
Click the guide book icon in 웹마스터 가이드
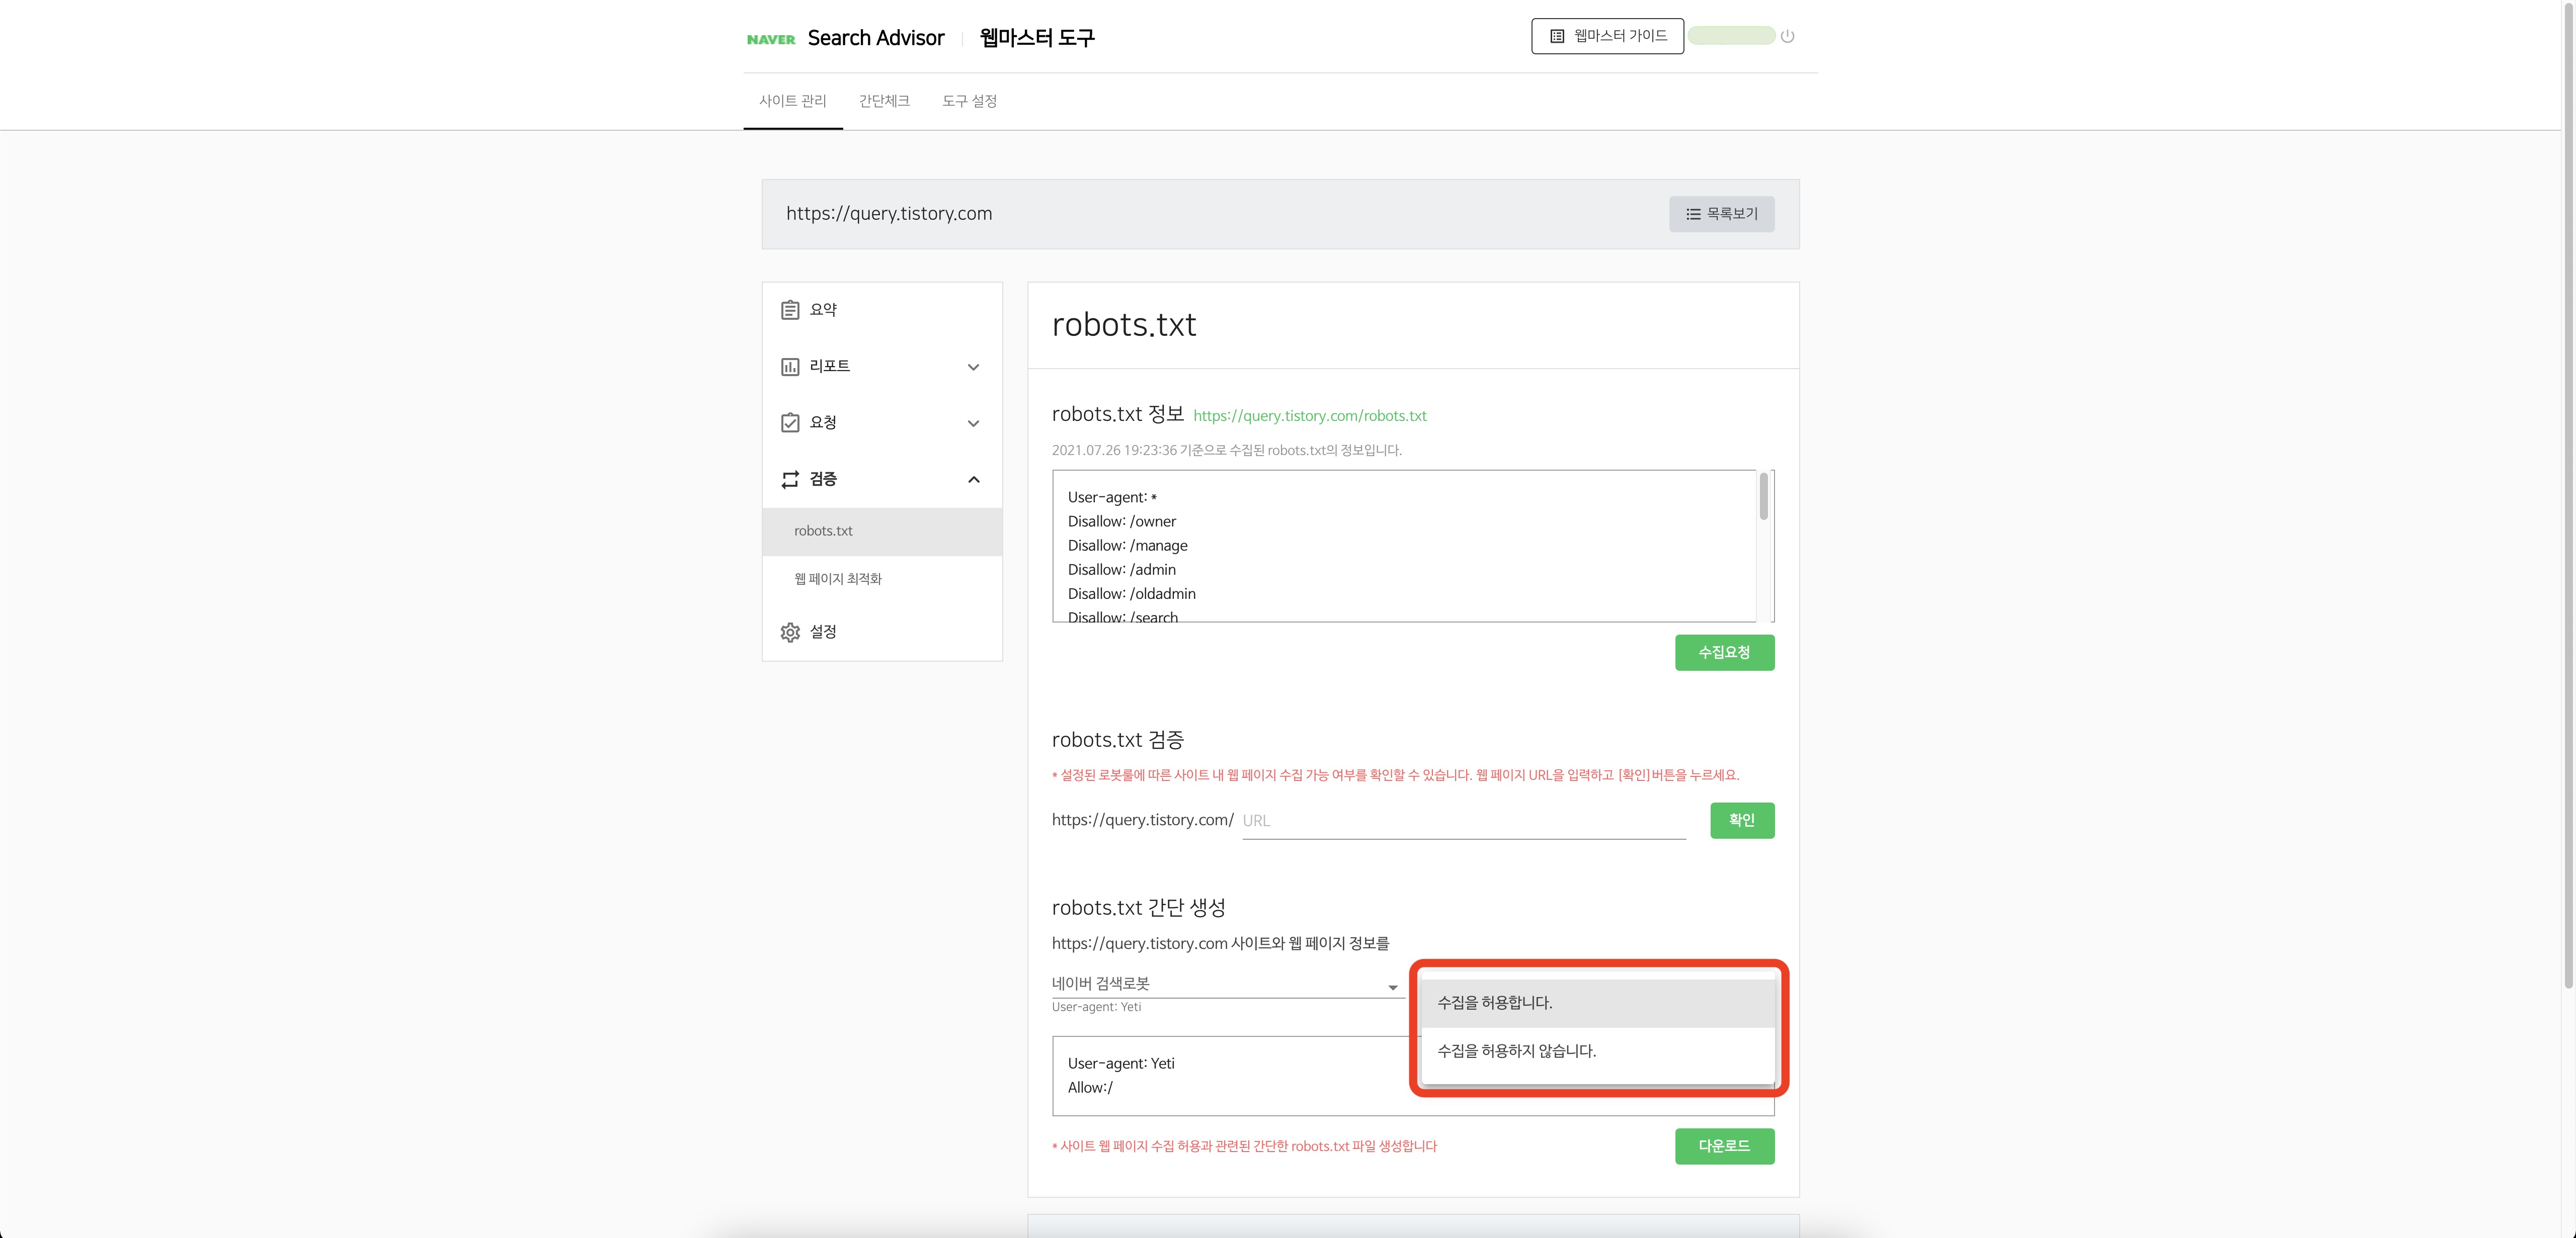[1557, 36]
